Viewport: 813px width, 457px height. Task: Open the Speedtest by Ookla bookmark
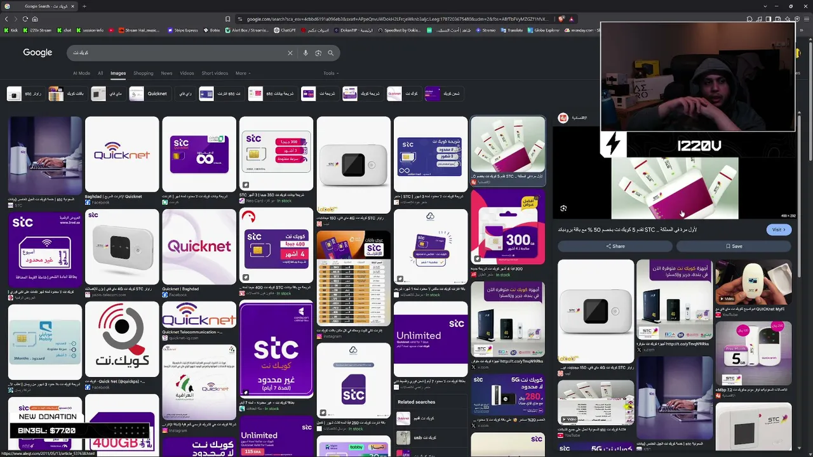399,30
